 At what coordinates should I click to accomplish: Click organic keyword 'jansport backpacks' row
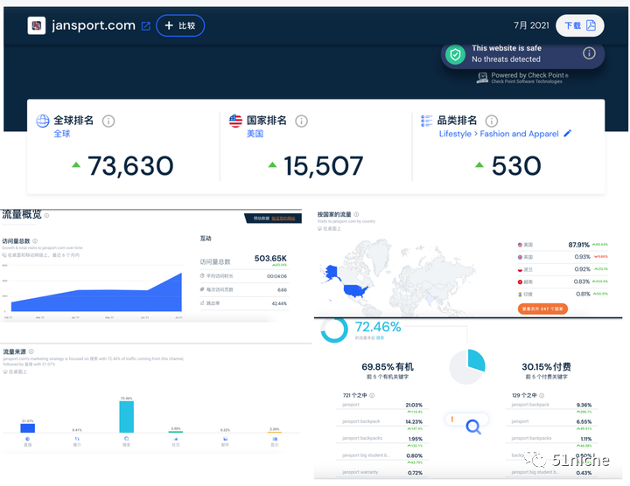tap(382, 439)
